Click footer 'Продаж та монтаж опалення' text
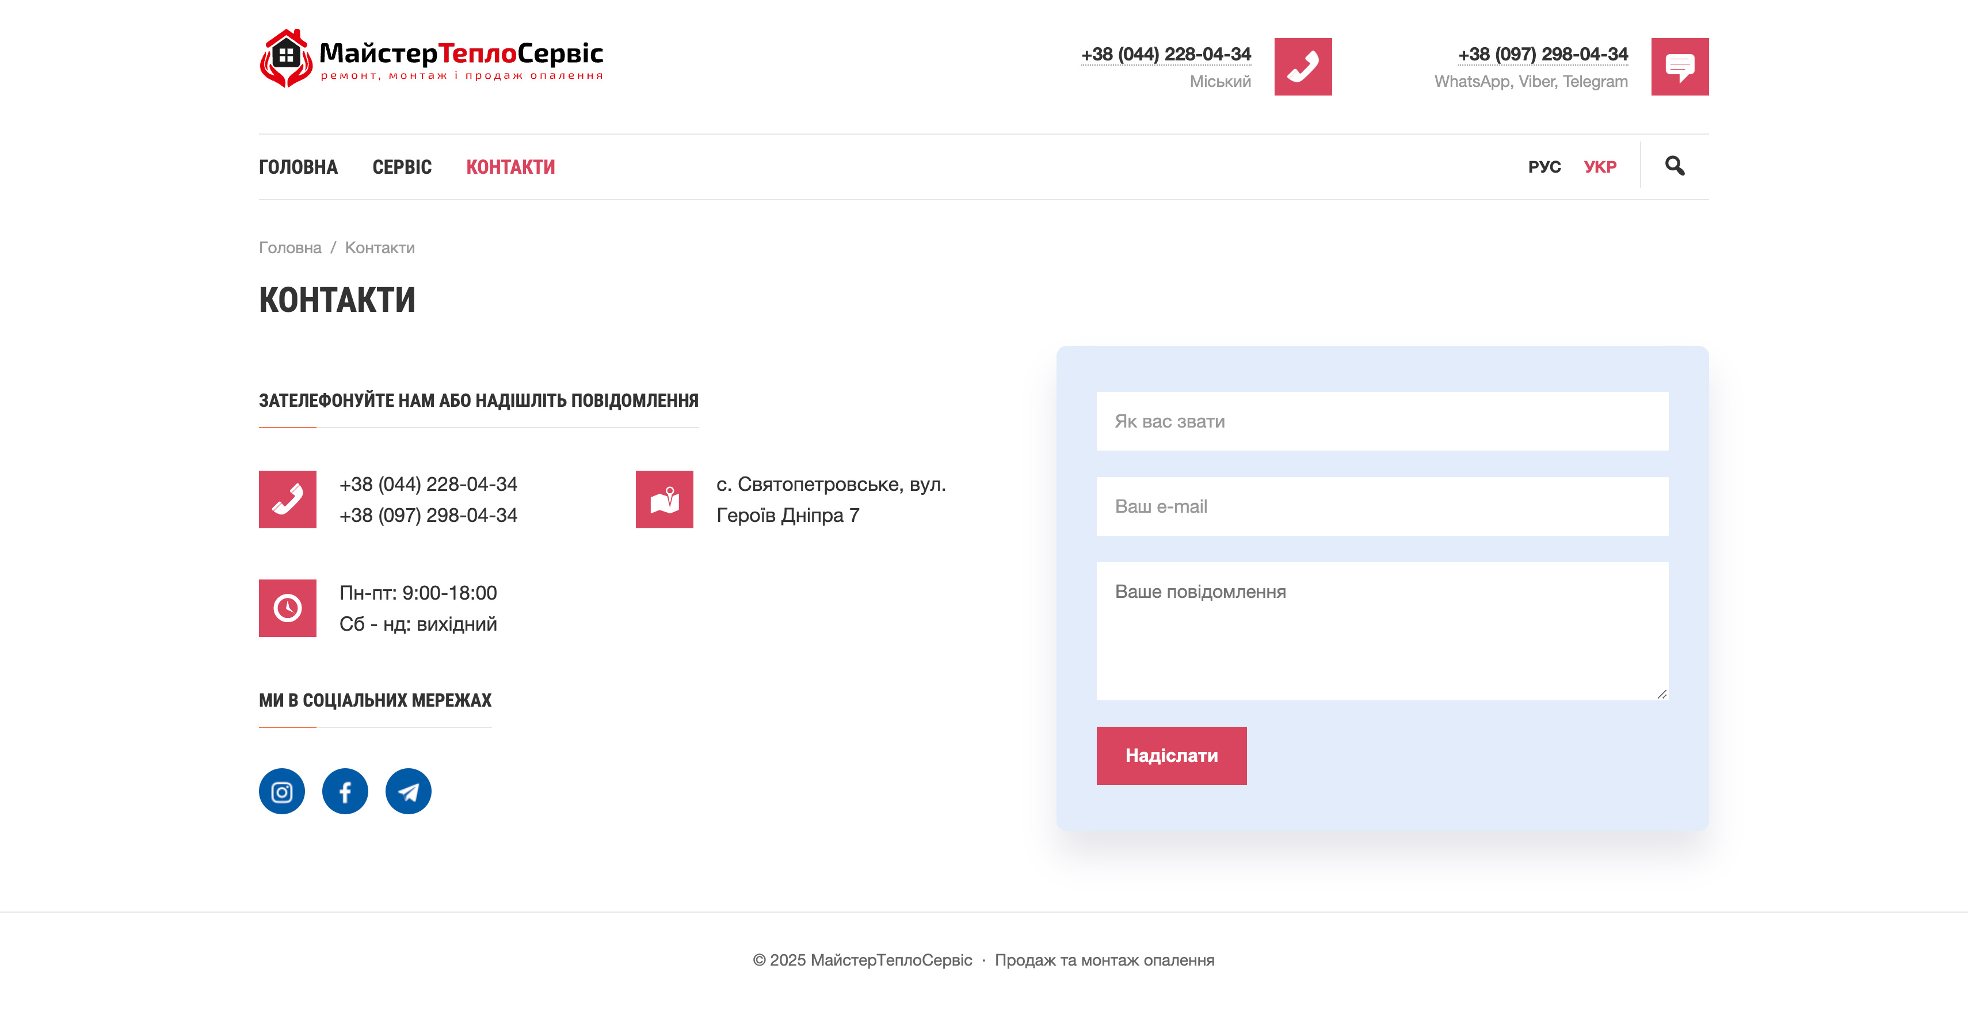 [1104, 960]
